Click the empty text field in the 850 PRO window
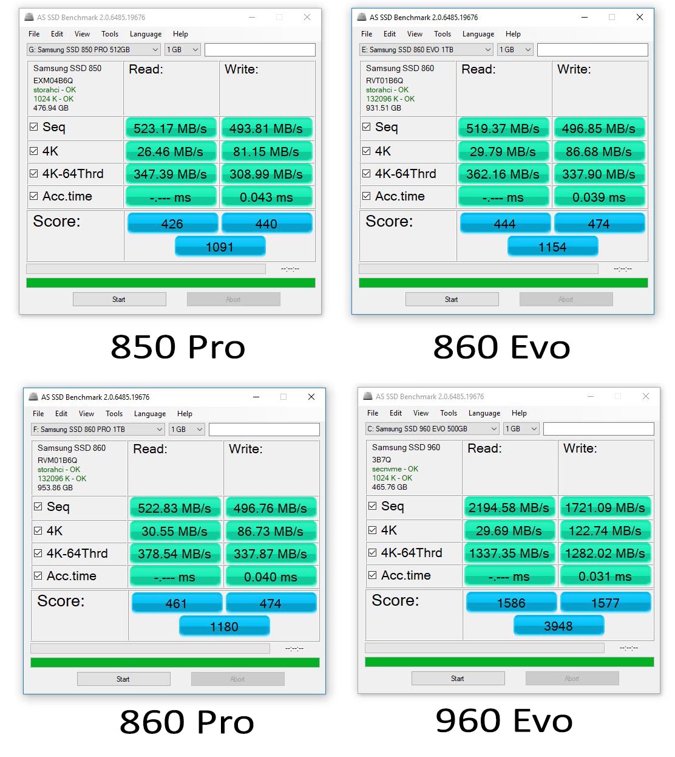Screen dimensions: 675x757 tap(260, 50)
